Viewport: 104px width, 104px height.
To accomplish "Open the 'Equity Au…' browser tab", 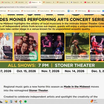I will pos(62,2).
